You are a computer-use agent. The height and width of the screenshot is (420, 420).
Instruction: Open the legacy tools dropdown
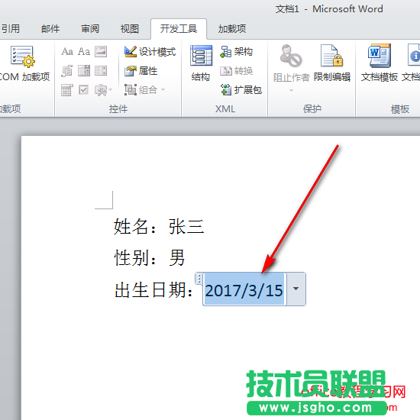[103, 90]
